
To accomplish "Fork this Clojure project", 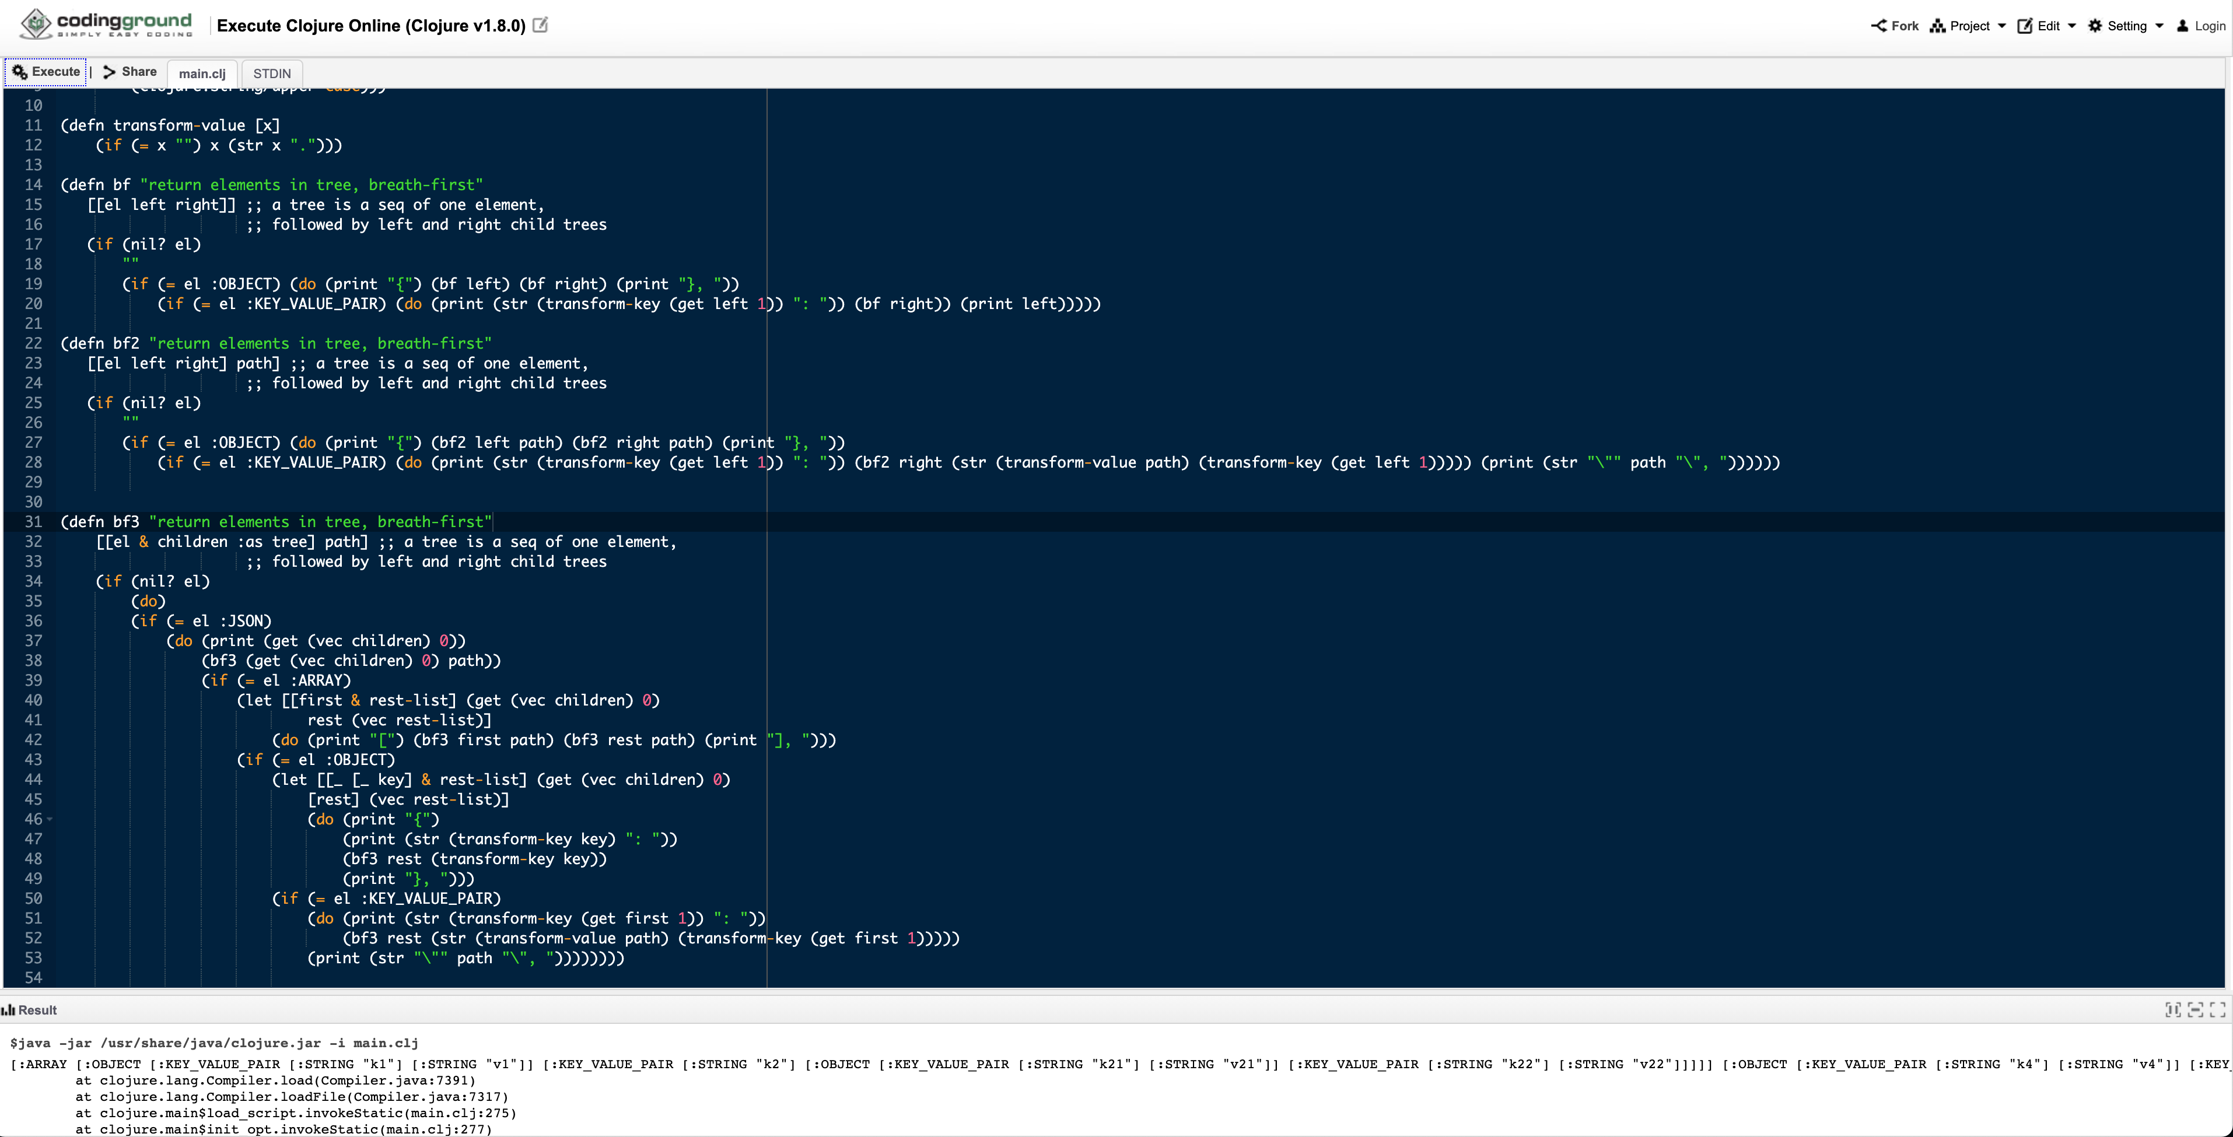I will point(1895,26).
